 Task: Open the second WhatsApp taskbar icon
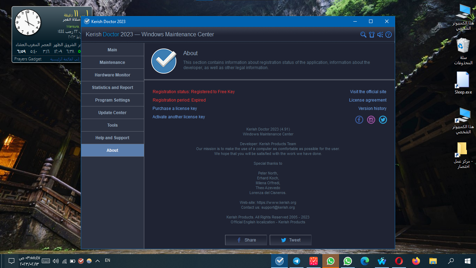(348, 261)
